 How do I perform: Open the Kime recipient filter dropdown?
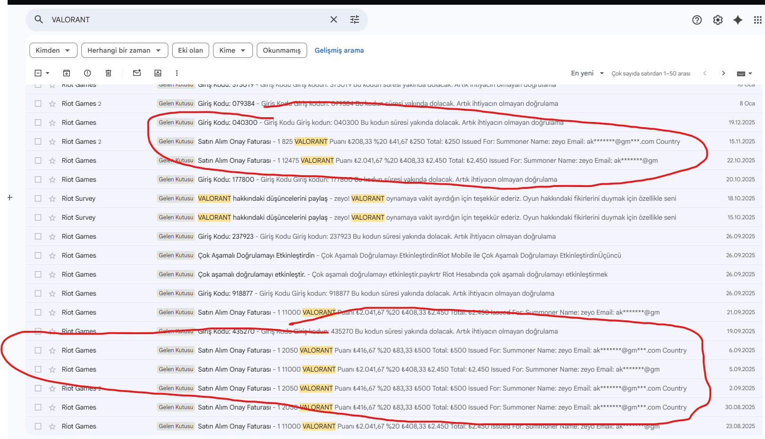pos(232,50)
